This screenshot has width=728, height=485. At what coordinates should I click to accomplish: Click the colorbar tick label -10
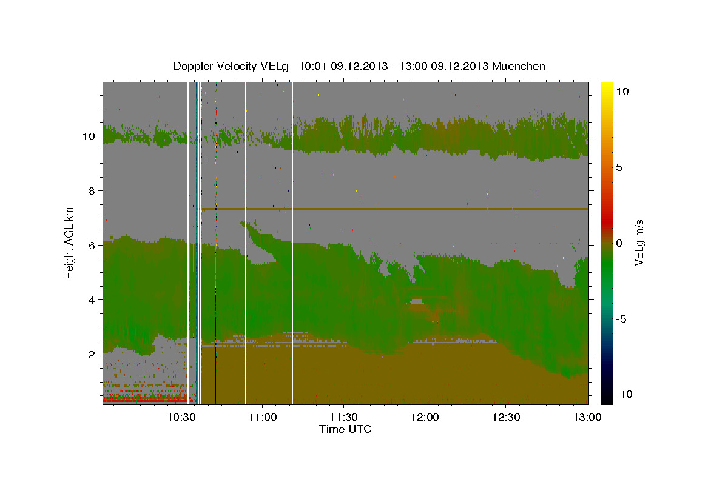pyautogui.click(x=624, y=394)
